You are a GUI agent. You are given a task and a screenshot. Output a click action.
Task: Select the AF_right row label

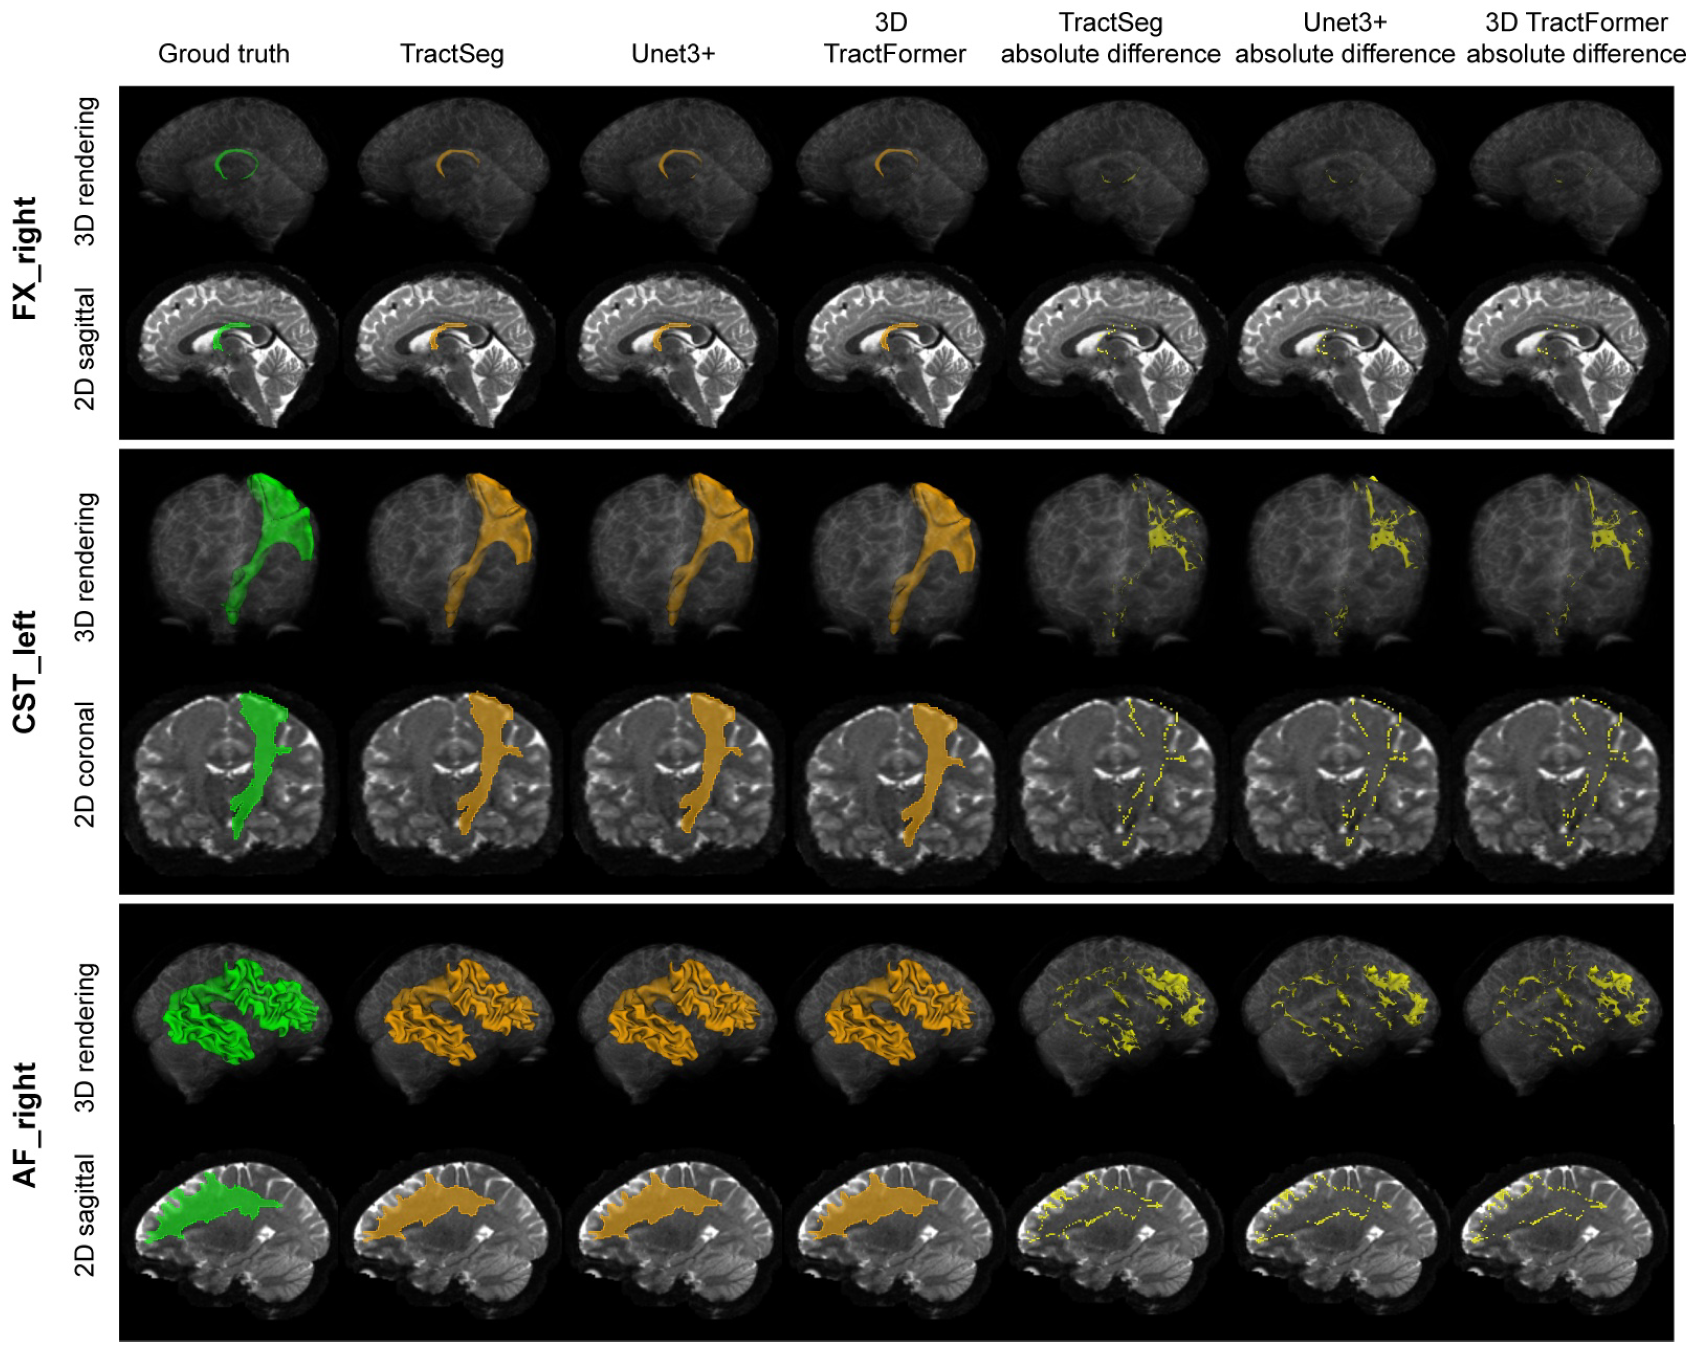pyautogui.click(x=25, y=1125)
